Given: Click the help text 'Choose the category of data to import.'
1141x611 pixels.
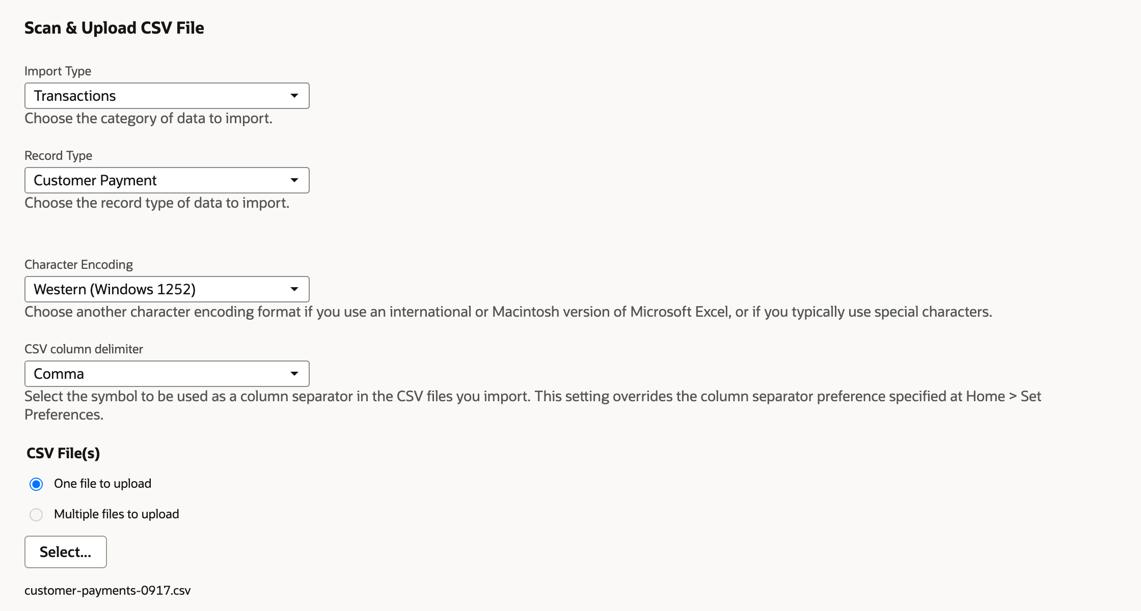Looking at the screenshot, I should [148, 118].
